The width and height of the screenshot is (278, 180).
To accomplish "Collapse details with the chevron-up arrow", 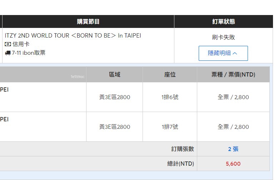I will tap(235, 53).
